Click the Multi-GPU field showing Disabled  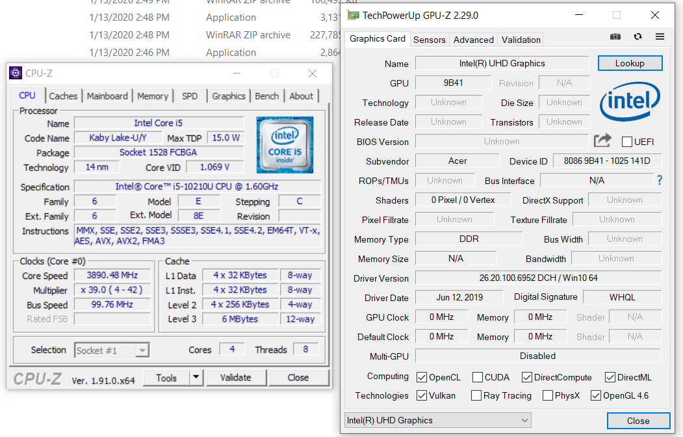[x=538, y=356]
